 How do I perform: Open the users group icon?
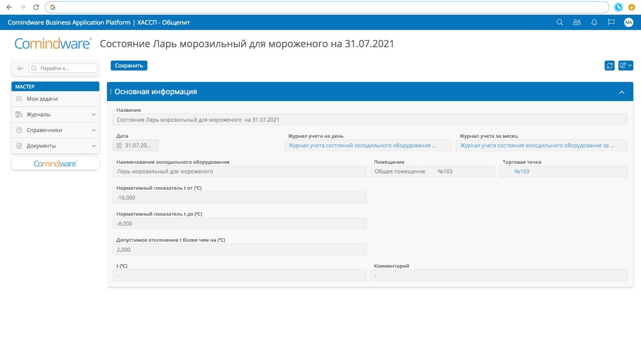[x=577, y=22]
